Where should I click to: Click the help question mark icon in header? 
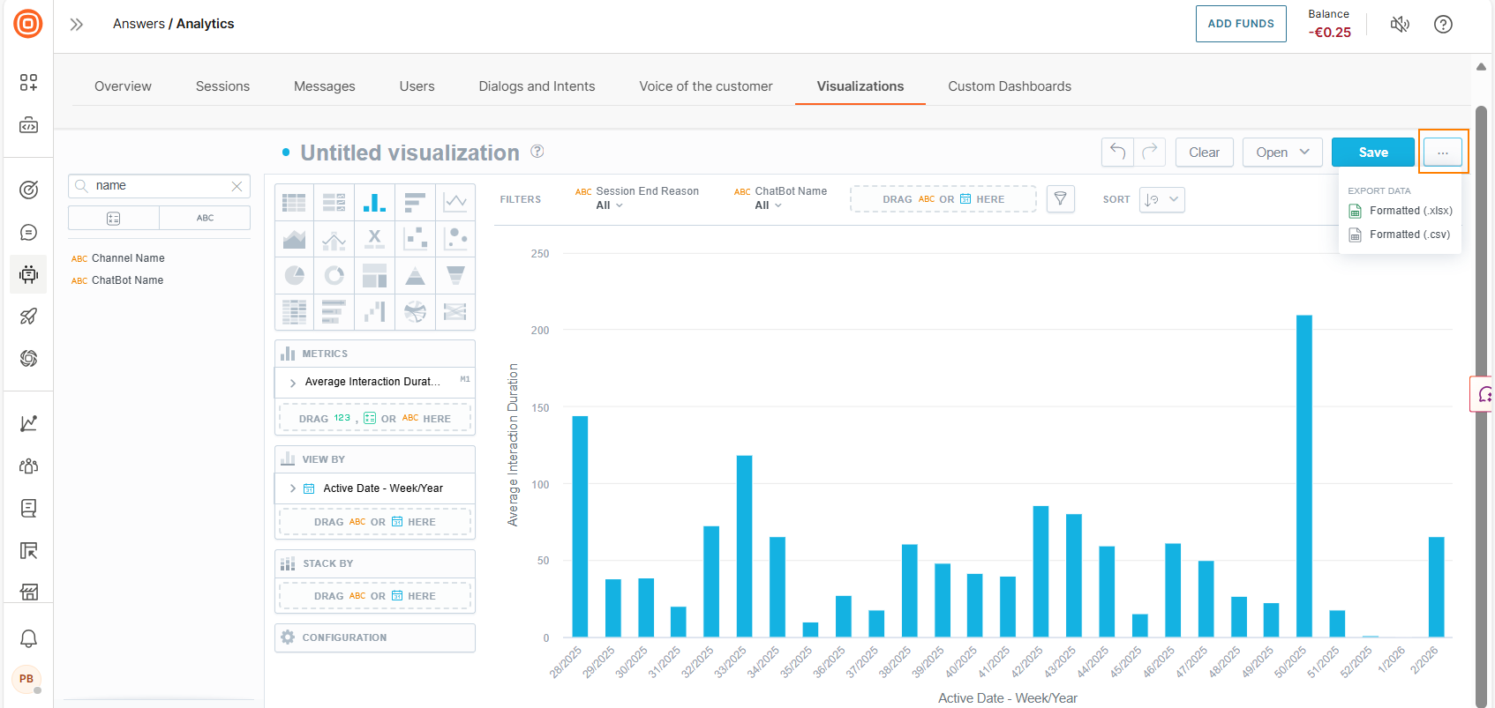click(1443, 24)
